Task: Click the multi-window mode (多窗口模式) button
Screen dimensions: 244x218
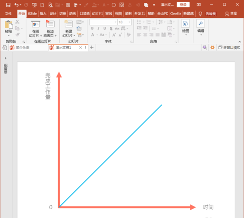Action: 229,47
